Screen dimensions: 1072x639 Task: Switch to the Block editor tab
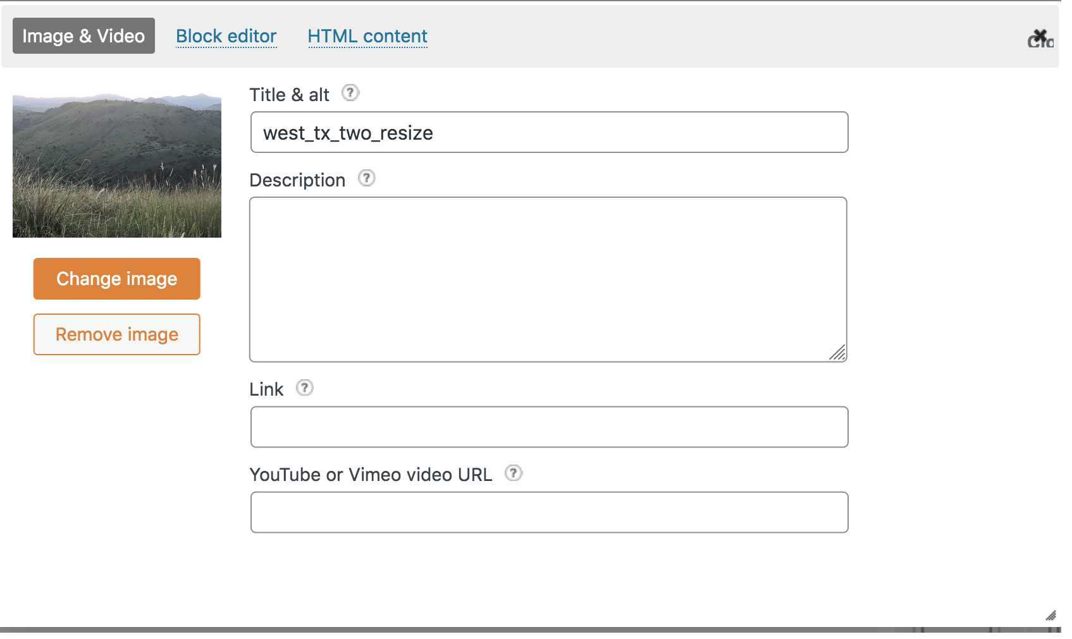click(x=226, y=36)
